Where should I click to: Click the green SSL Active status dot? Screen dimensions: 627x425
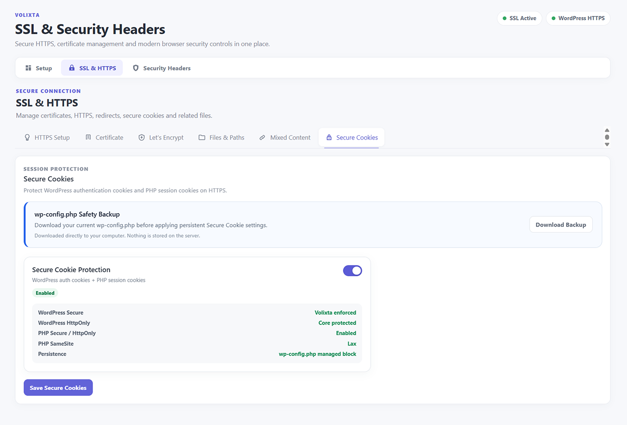(505, 19)
